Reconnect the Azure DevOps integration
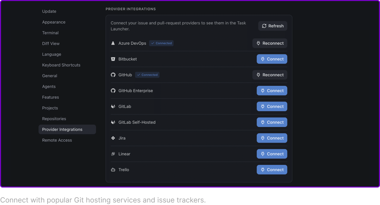This screenshot has height=205, width=380. [270, 43]
